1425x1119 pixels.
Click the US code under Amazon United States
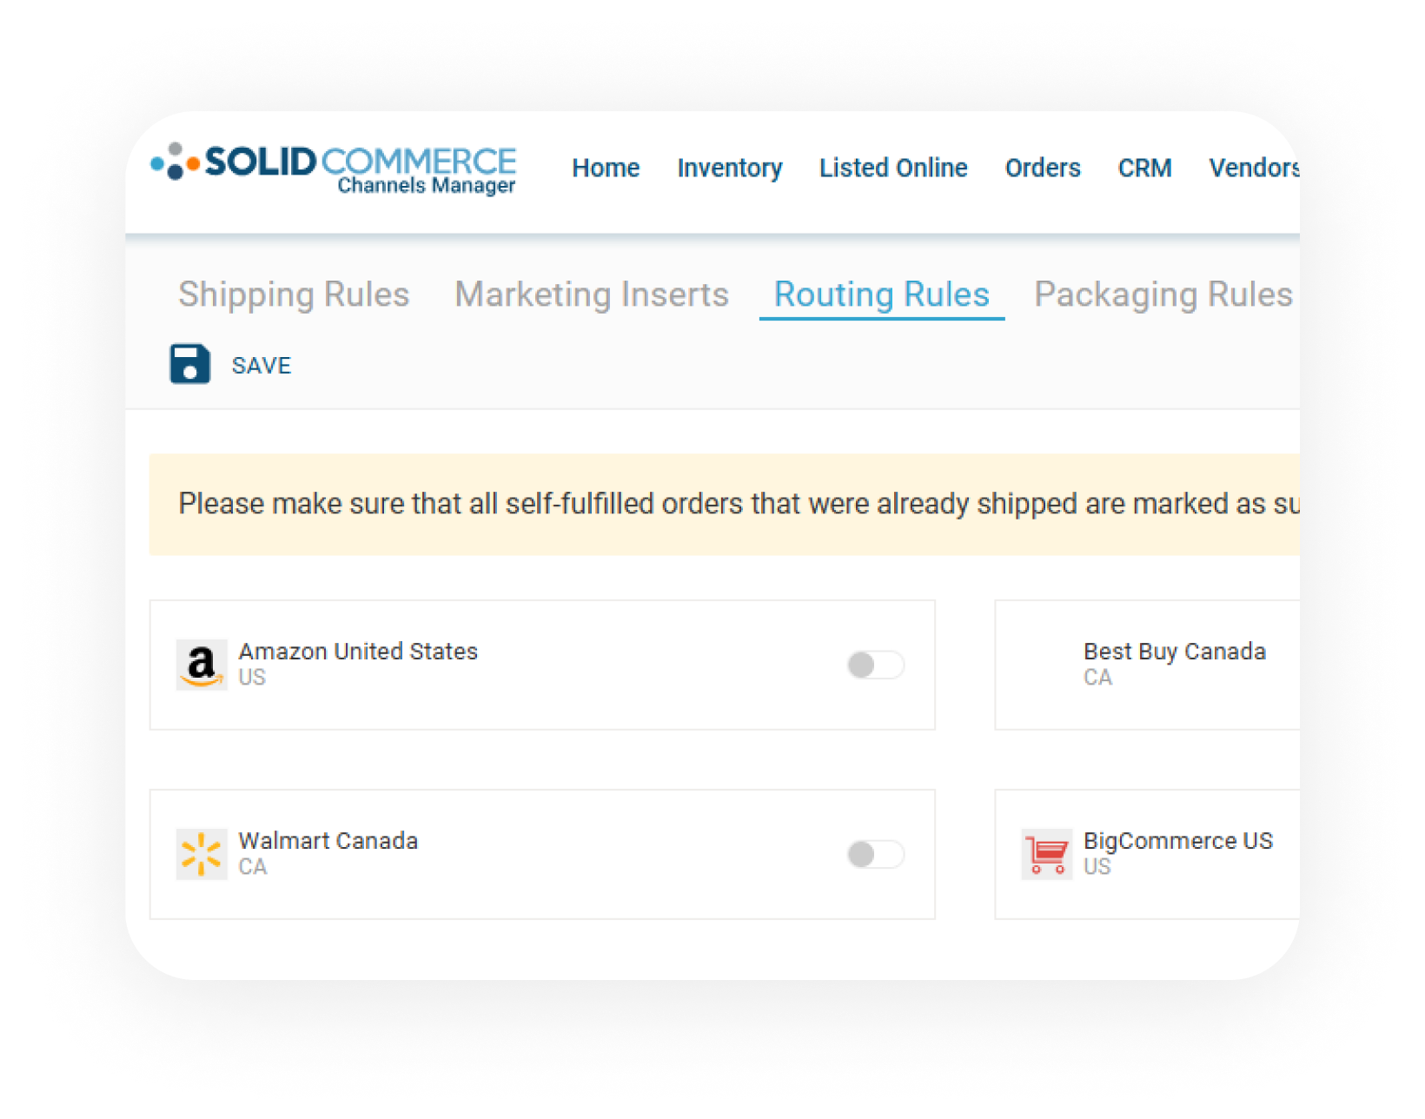click(252, 678)
